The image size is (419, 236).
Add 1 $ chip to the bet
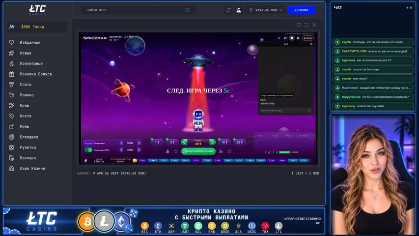[x=157, y=143]
